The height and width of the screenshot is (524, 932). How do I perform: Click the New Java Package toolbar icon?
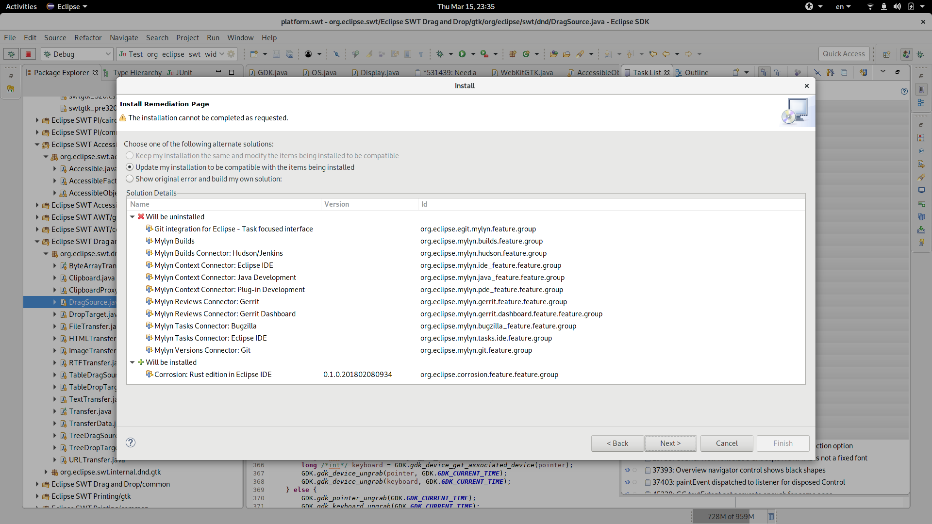tap(513, 54)
